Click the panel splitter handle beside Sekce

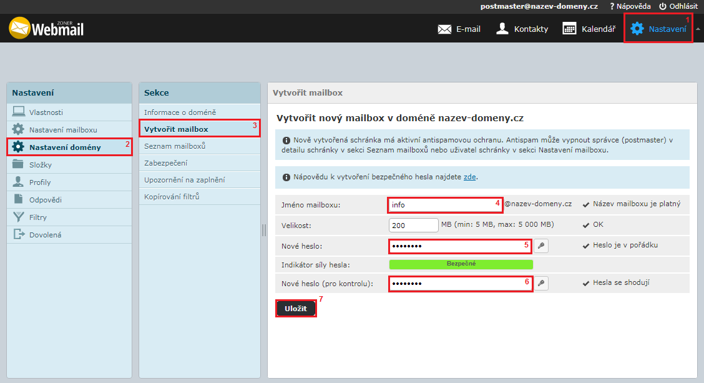[x=263, y=230]
